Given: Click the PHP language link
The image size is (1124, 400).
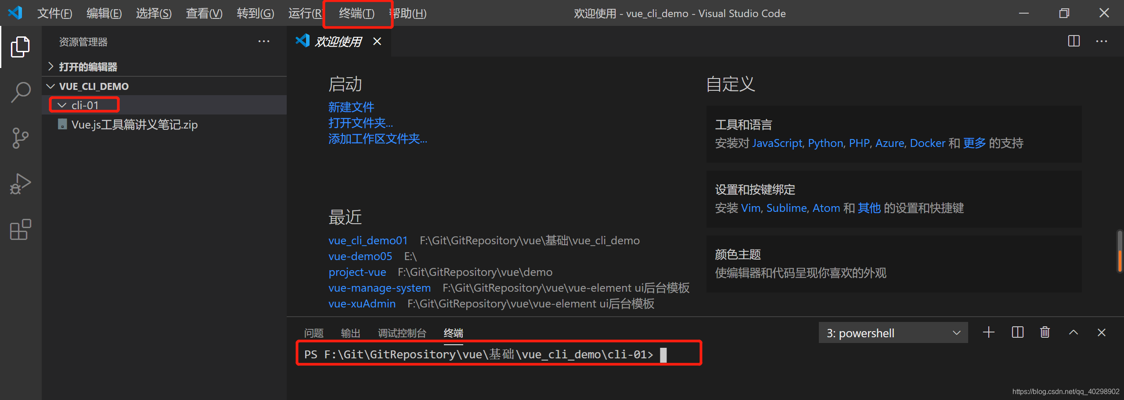Looking at the screenshot, I should click(x=859, y=143).
